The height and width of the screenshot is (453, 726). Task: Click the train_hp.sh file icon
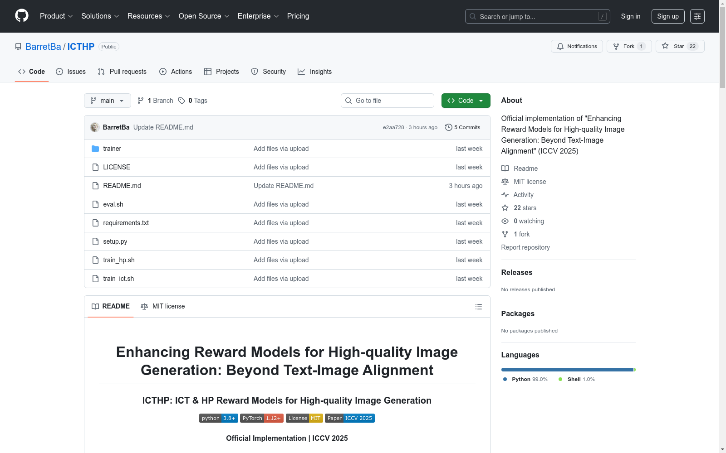point(95,260)
